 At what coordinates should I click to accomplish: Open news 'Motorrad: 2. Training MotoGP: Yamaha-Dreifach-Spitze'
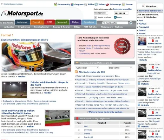[103, 79]
